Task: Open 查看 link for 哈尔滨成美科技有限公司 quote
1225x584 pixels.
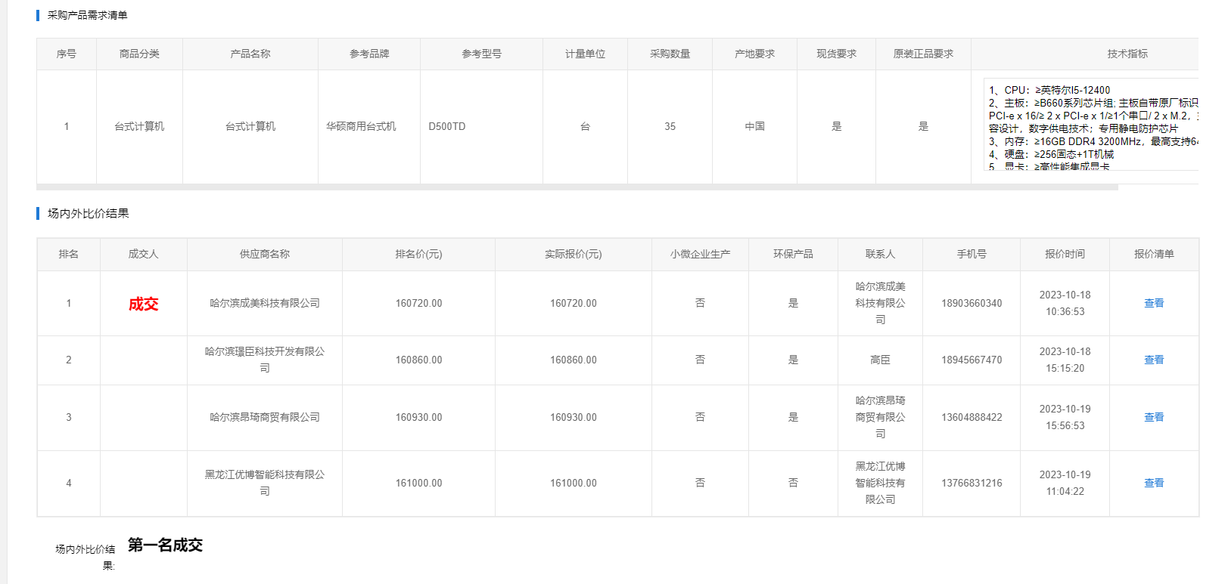Action: point(1153,303)
